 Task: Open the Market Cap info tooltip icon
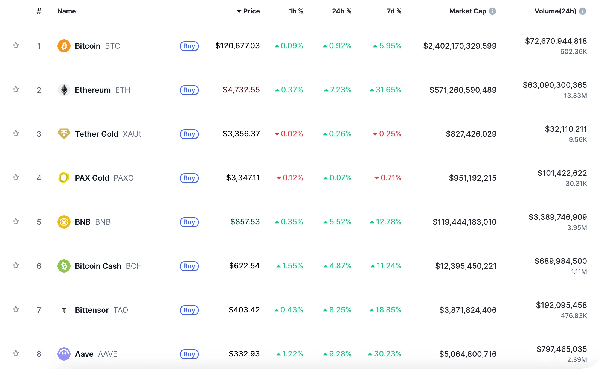pos(492,11)
